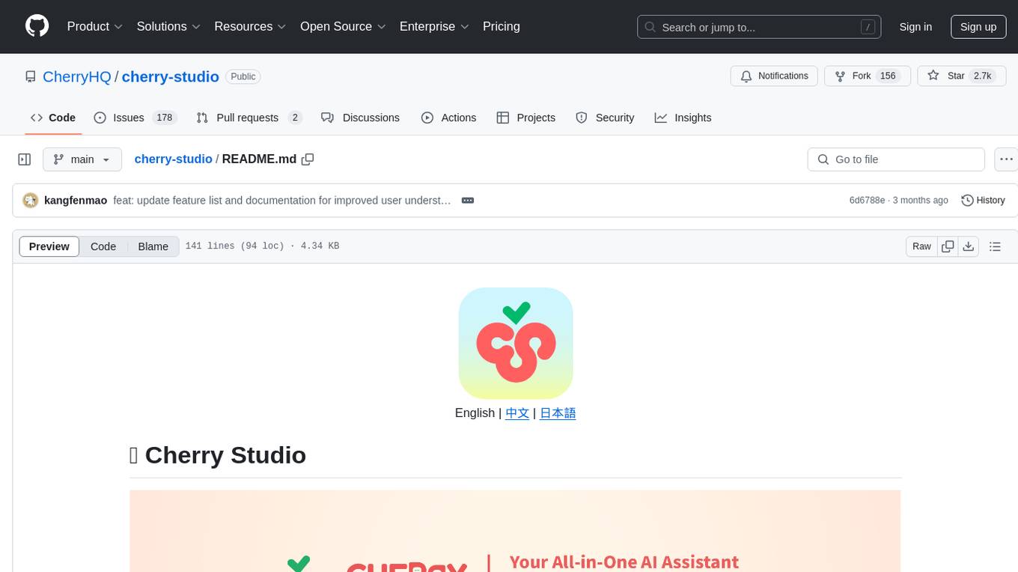This screenshot has width=1018, height=572.
Task: Click the Cherry Studio heading
Action: click(x=218, y=454)
